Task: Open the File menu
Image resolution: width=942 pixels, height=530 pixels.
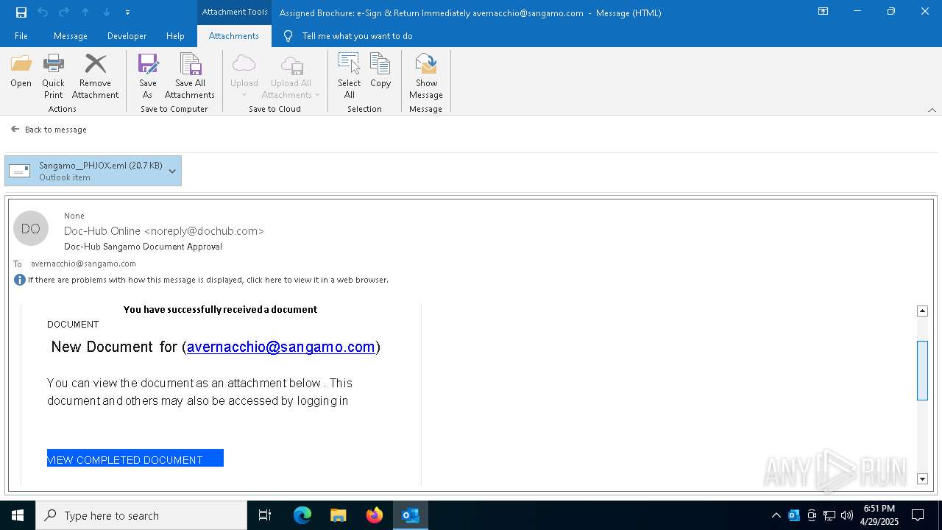Action: point(21,36)
